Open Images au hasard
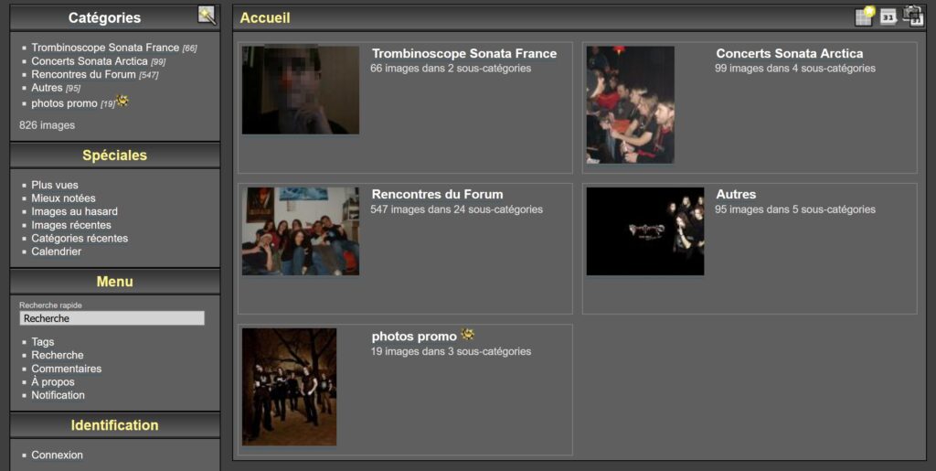The height and width of the screenshot is (471, 936). tap(74, 211)
